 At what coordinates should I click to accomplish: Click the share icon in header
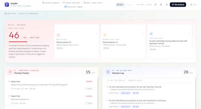[167, 5]
